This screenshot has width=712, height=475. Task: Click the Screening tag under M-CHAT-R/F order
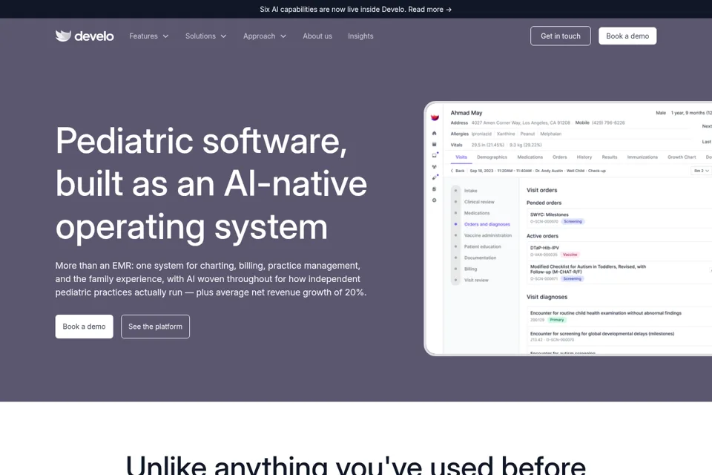click(572, 278)
